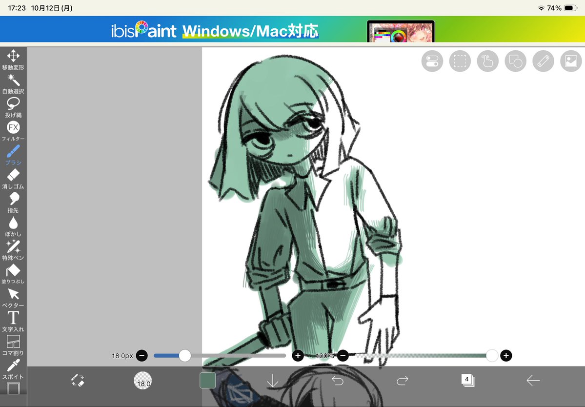Open the selection area dashed-square button
The image size is (585, 407).
pos(460,61)
